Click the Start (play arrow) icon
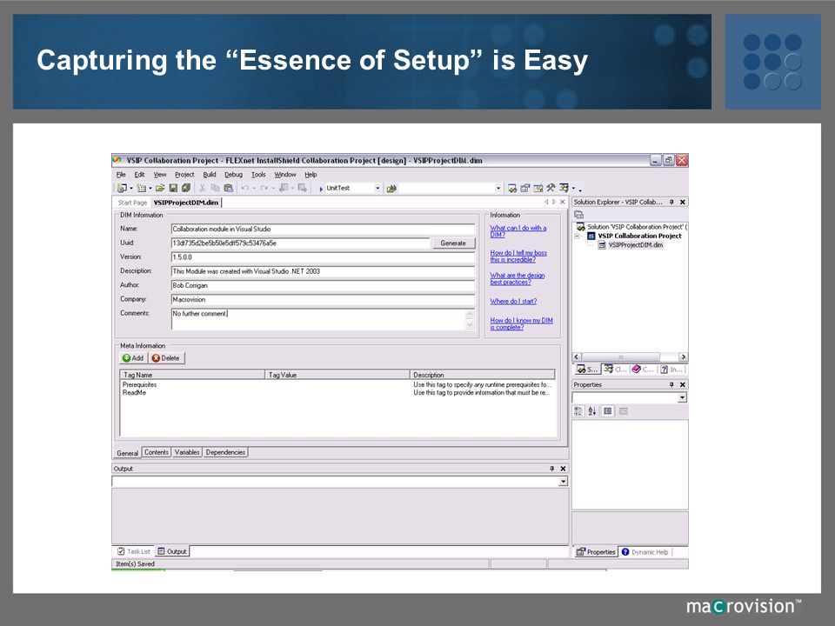The width and height of the screenshot is (835, 626). pyautogui.click(x=321, y=189)
